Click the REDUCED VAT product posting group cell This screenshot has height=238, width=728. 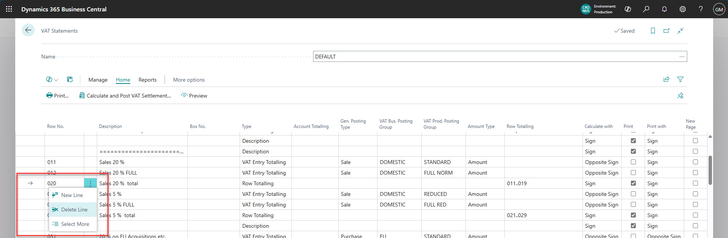443,194
